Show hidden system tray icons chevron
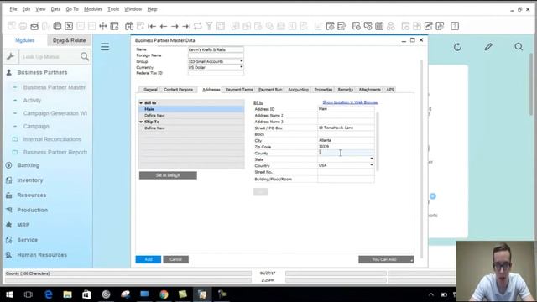 [431, 294]
